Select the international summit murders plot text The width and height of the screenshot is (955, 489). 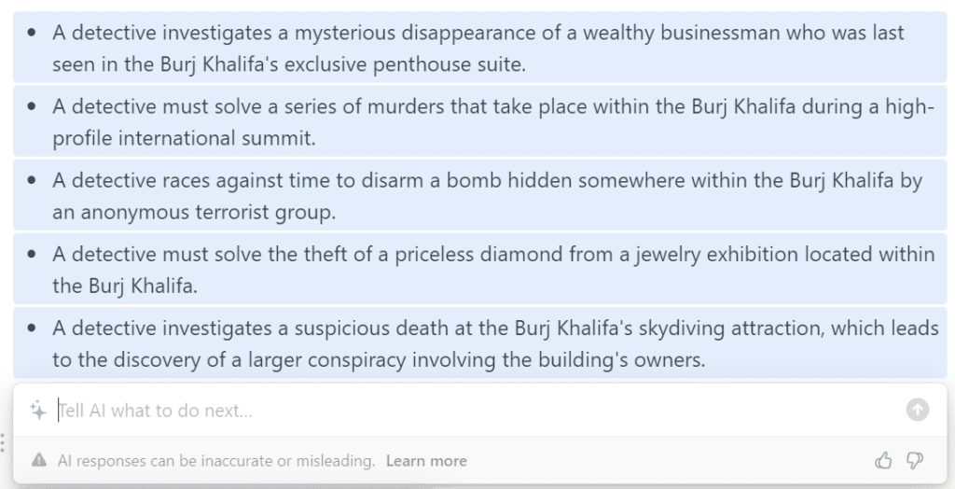coord(492,122)
